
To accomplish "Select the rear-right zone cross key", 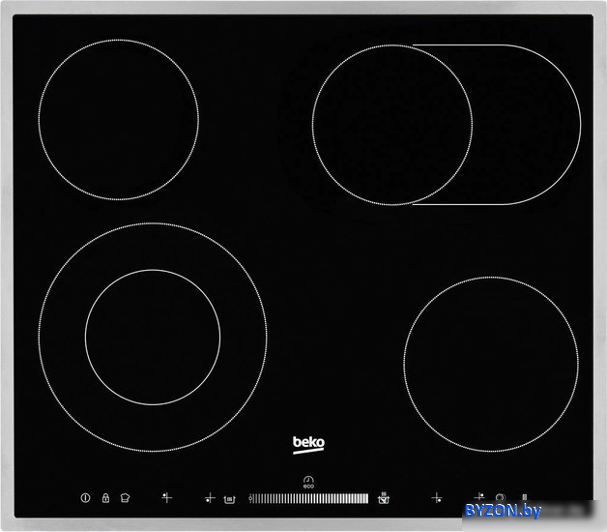I will tap(479, 497).
